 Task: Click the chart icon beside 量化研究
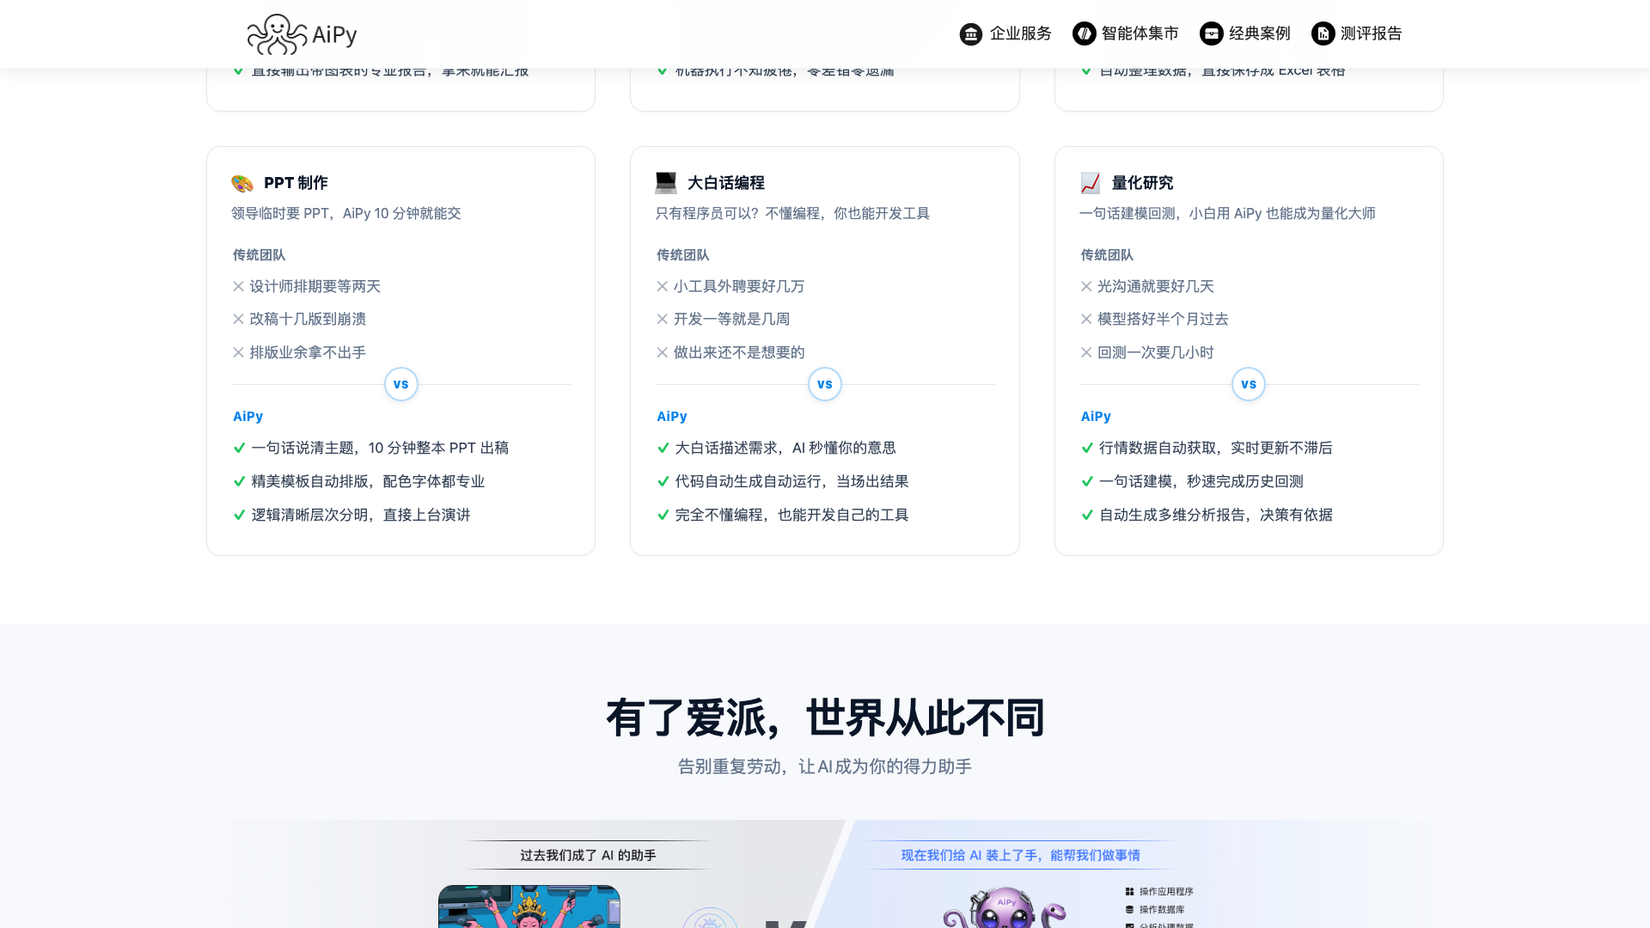pyautogui.click(x=1091, y=183)
